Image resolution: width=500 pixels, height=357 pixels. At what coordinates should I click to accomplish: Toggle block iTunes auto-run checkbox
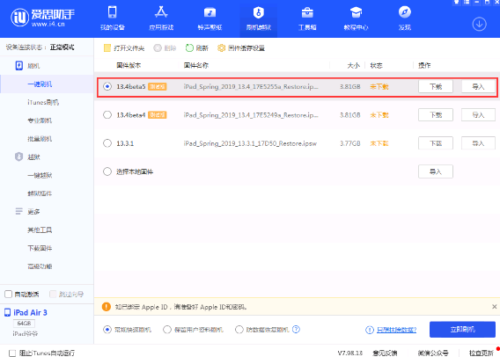click(x=12, y=353)
